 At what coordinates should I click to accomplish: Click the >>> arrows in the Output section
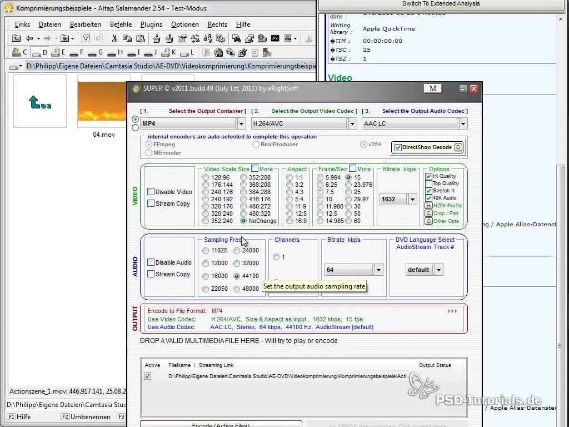(x=452, y=311)
